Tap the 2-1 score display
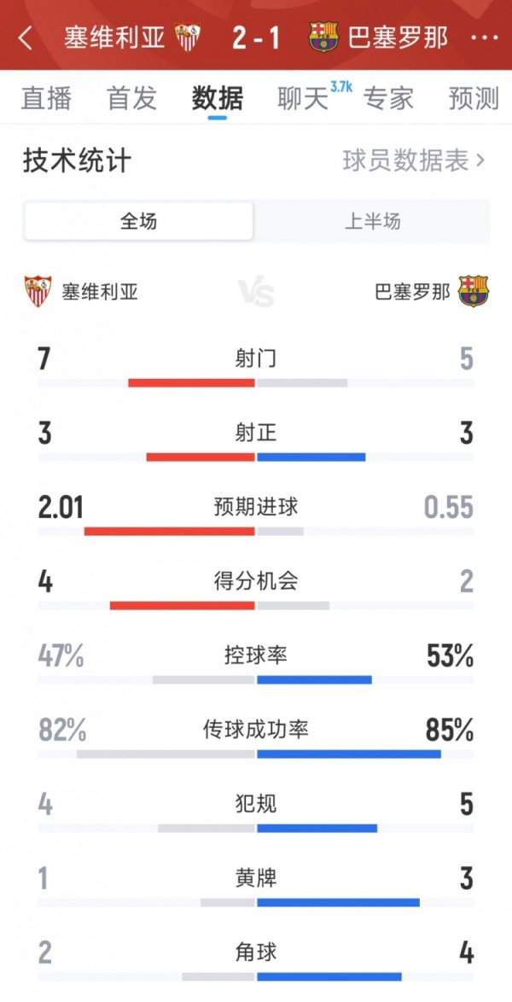This screenshot has height=1002, width=512. [256, 36]
